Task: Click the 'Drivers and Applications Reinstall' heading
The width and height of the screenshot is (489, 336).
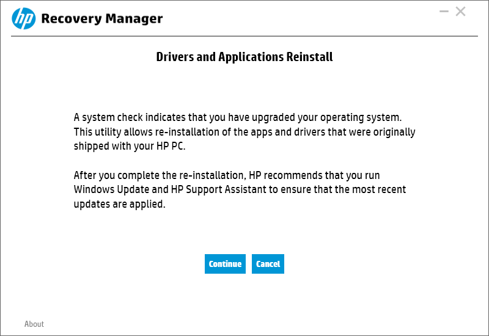Action: point(244,57)
